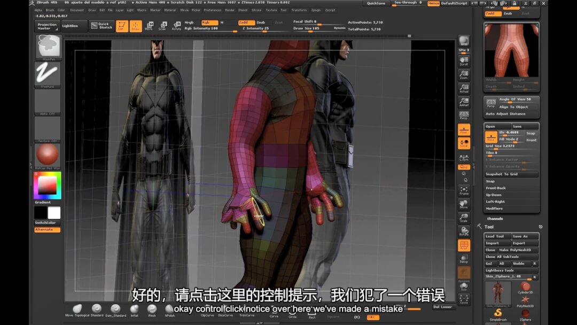Toggle Floor grid in right shelf
Viewport: 577px width, 325px height.
[464, 129]
